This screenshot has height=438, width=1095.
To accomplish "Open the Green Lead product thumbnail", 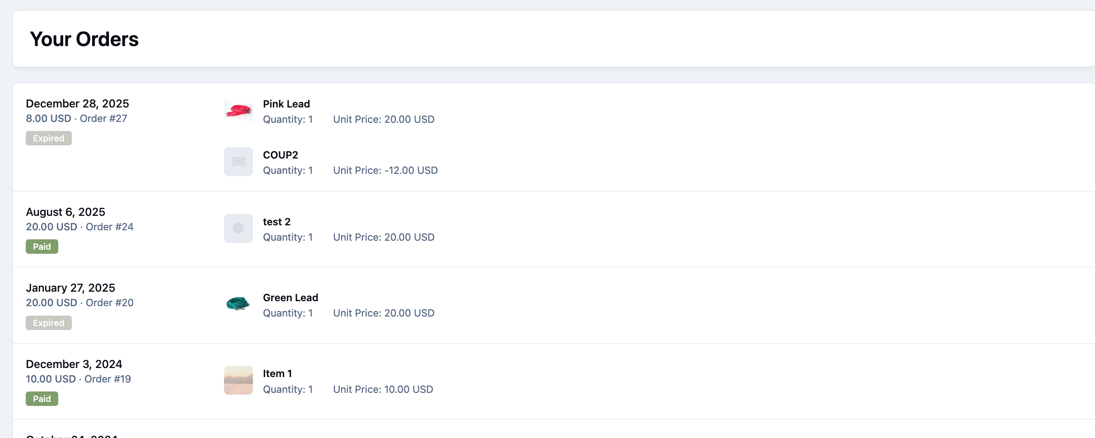I will click(x=239, y=304).
